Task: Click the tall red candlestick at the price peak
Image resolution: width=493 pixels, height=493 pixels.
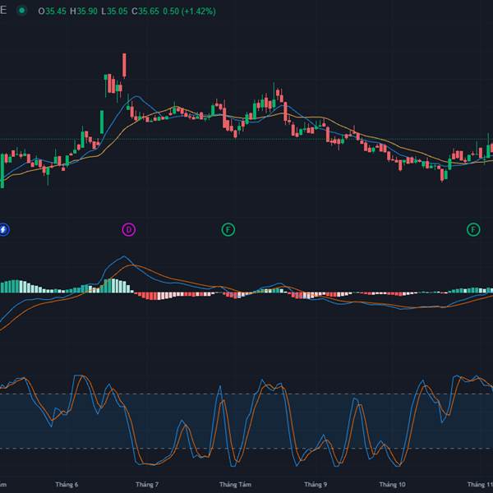Action: 124,66
